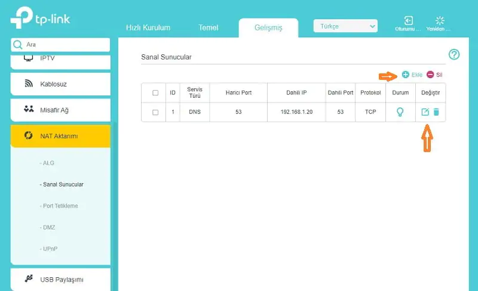Image resolution: width=478 pixels, height=291 pixels.
Task: Click the reboot (Yeniden) spinner icon
Action: click(440, 20)
